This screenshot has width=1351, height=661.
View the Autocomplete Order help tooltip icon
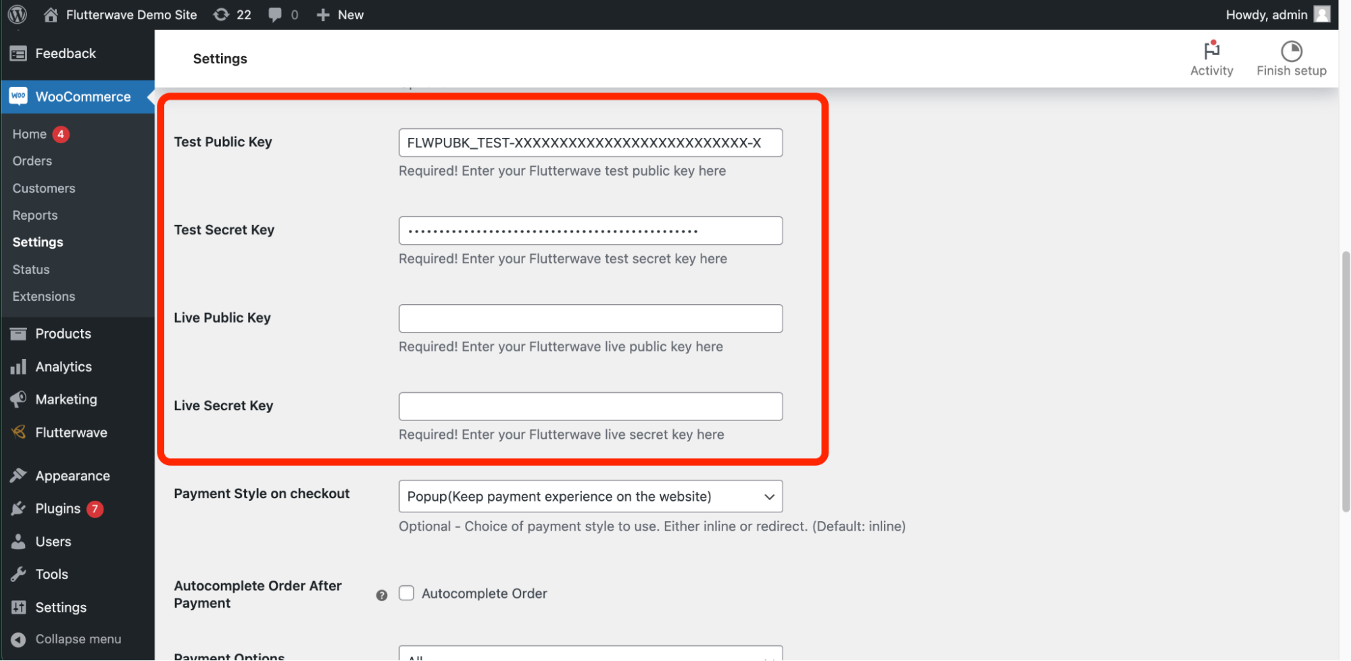coord(382,595)
